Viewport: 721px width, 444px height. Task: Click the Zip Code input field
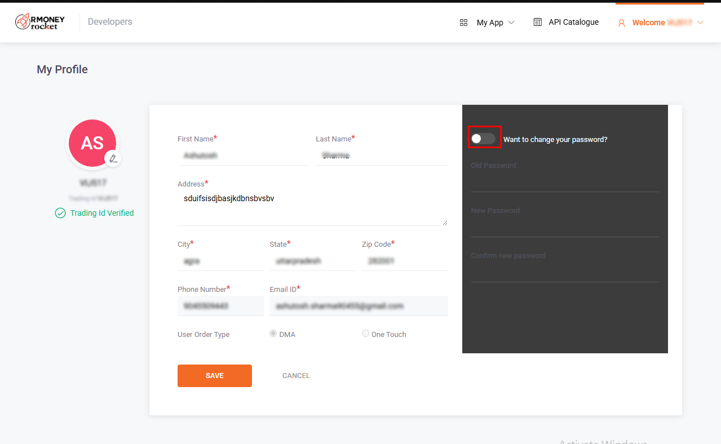(405, 261)
